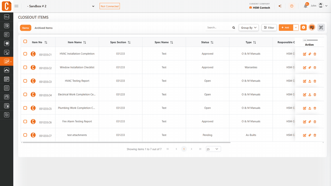
Task: Open the Sandbox # 2 project dropdown
Action: pyautogui.click(x=61, y=6)
